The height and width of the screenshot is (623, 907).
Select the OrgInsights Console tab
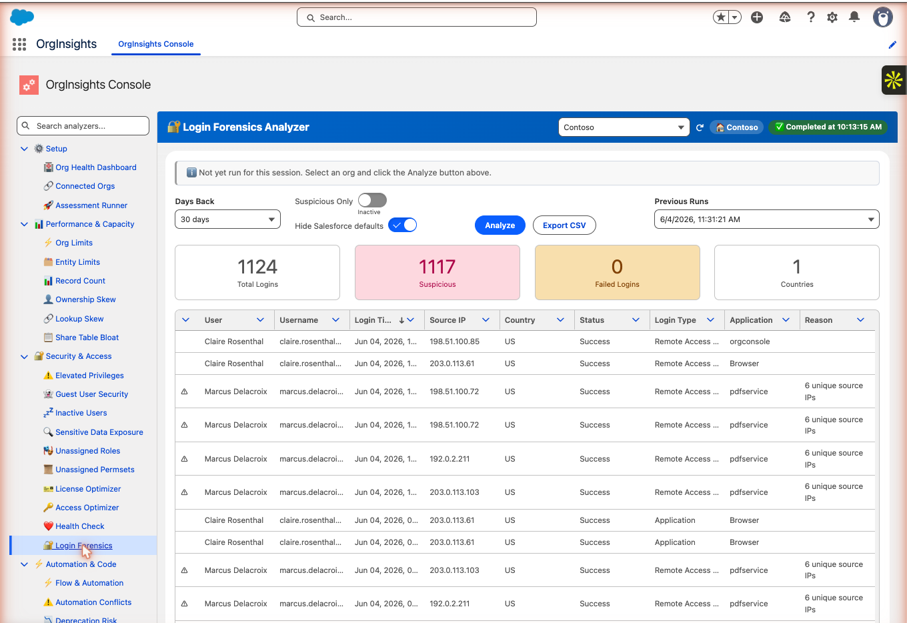pos(156,44)
